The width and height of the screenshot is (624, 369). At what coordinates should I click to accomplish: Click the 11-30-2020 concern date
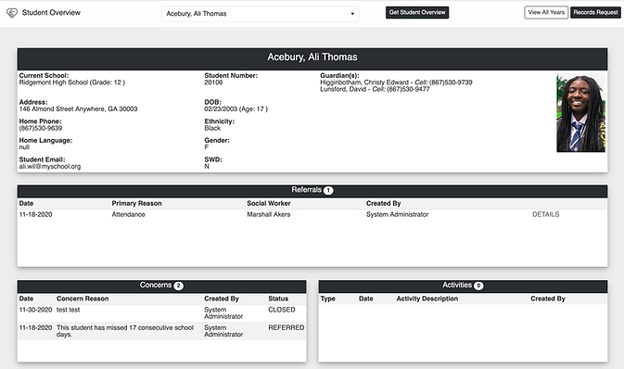tap(35, 310)
